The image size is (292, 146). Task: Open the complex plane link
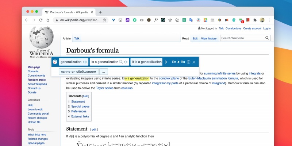point(169,78)
